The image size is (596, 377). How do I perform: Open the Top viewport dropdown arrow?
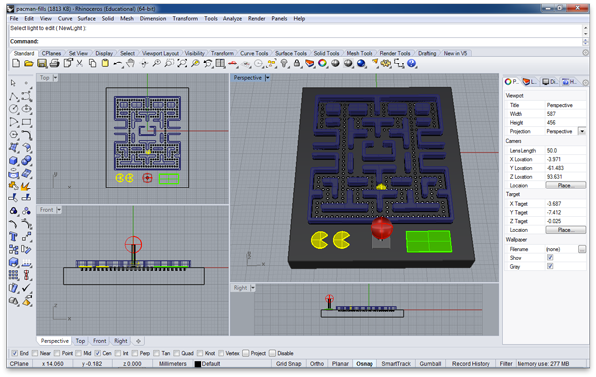(55, 78)
